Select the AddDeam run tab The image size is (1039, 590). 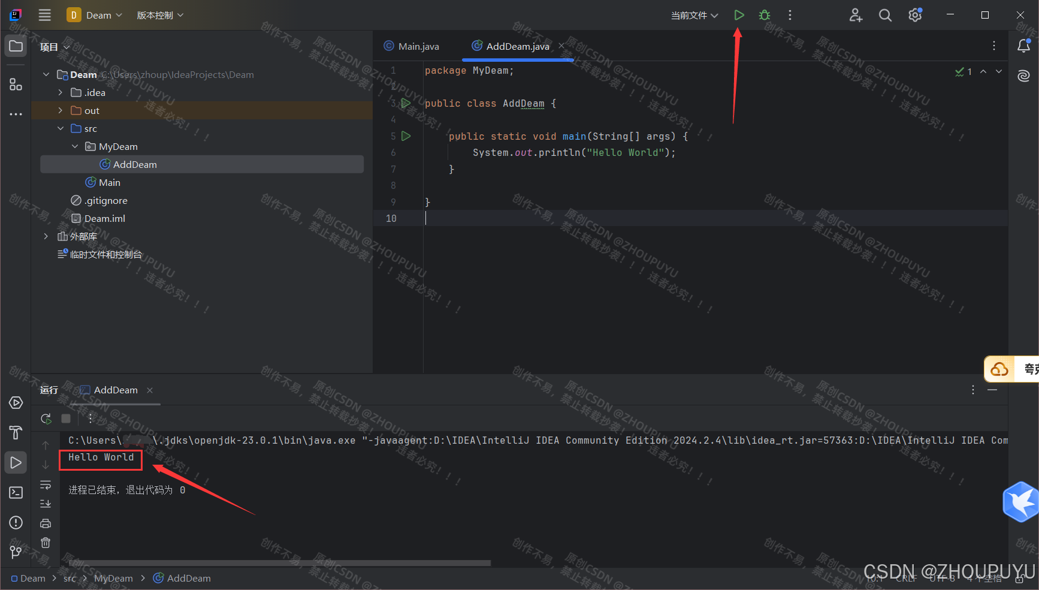108,390
